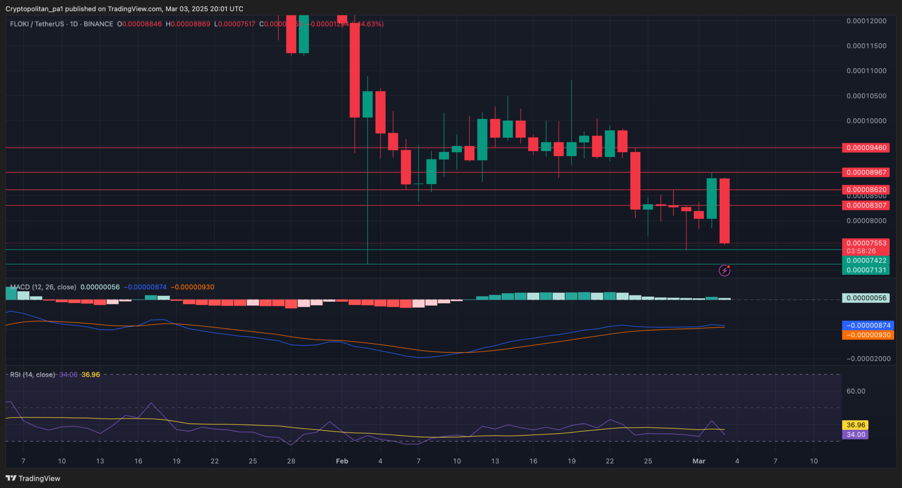Click the 0.00008307 red price label
The height and width of the screenshot is (488, 902).
coord(866,205)
